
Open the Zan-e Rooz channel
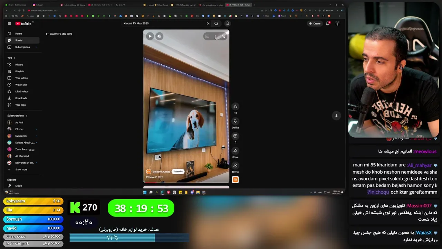[23, 149]
